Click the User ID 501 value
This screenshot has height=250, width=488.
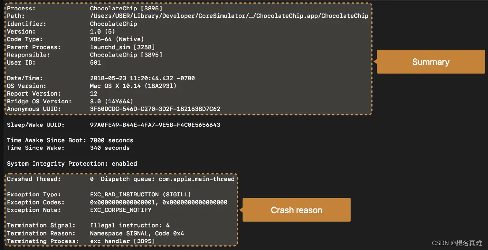[95, 62]
